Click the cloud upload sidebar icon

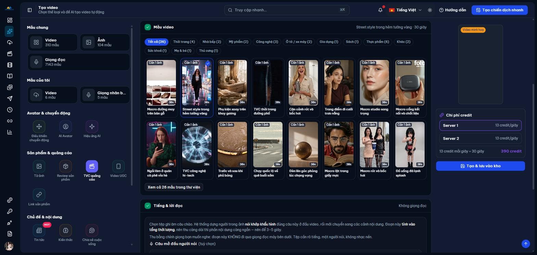10,42
